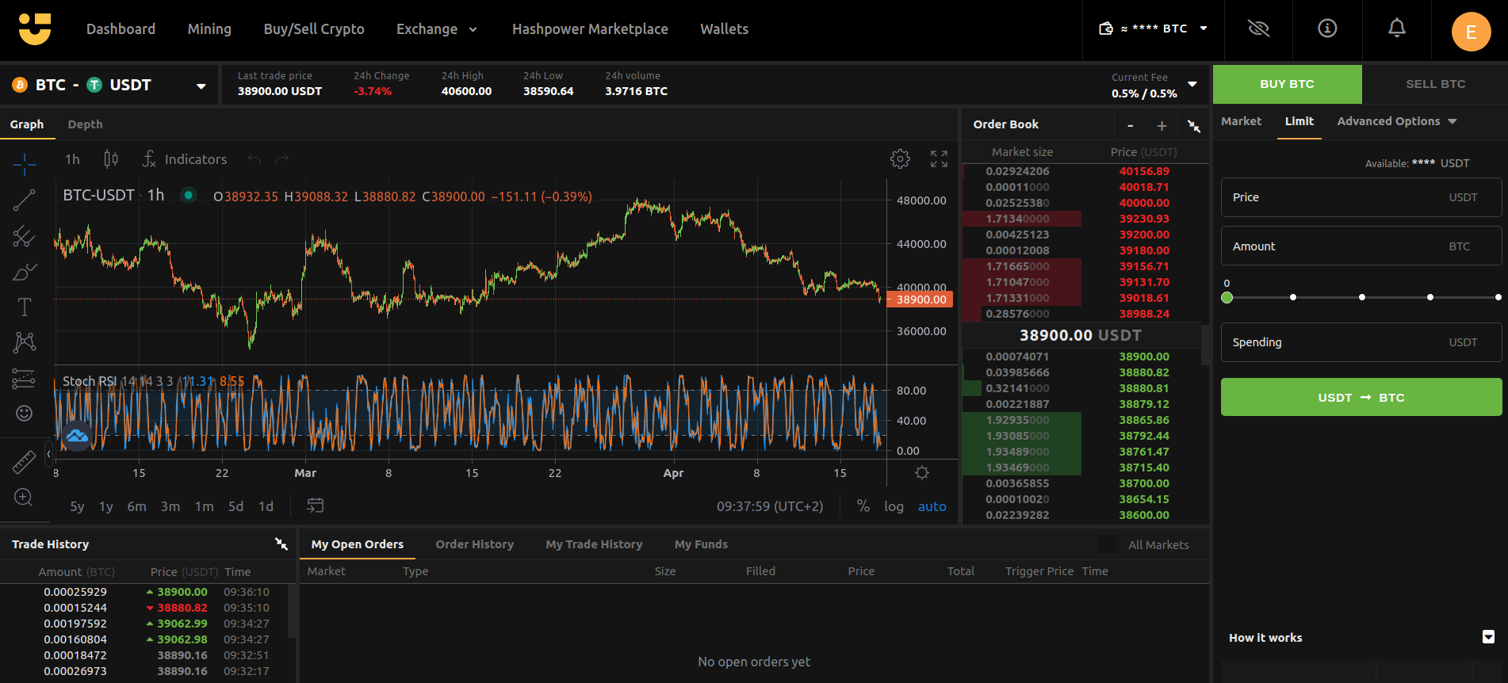Image resolution: width=1508 pixels, height=683 pixels.
Task: Open the go-to-date calendar icon
Action: 315,506
